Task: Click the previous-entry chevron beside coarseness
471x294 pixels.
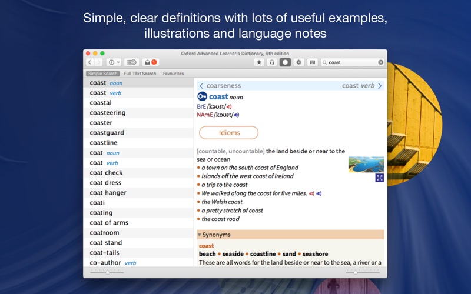Action: (x=201, y=86)
